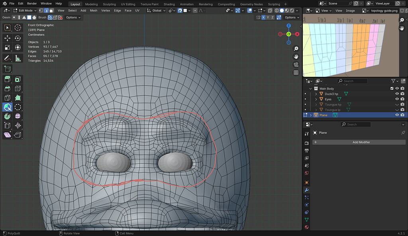
Task: Hide the Eyes object in the outliner
Action: [397, 99]
